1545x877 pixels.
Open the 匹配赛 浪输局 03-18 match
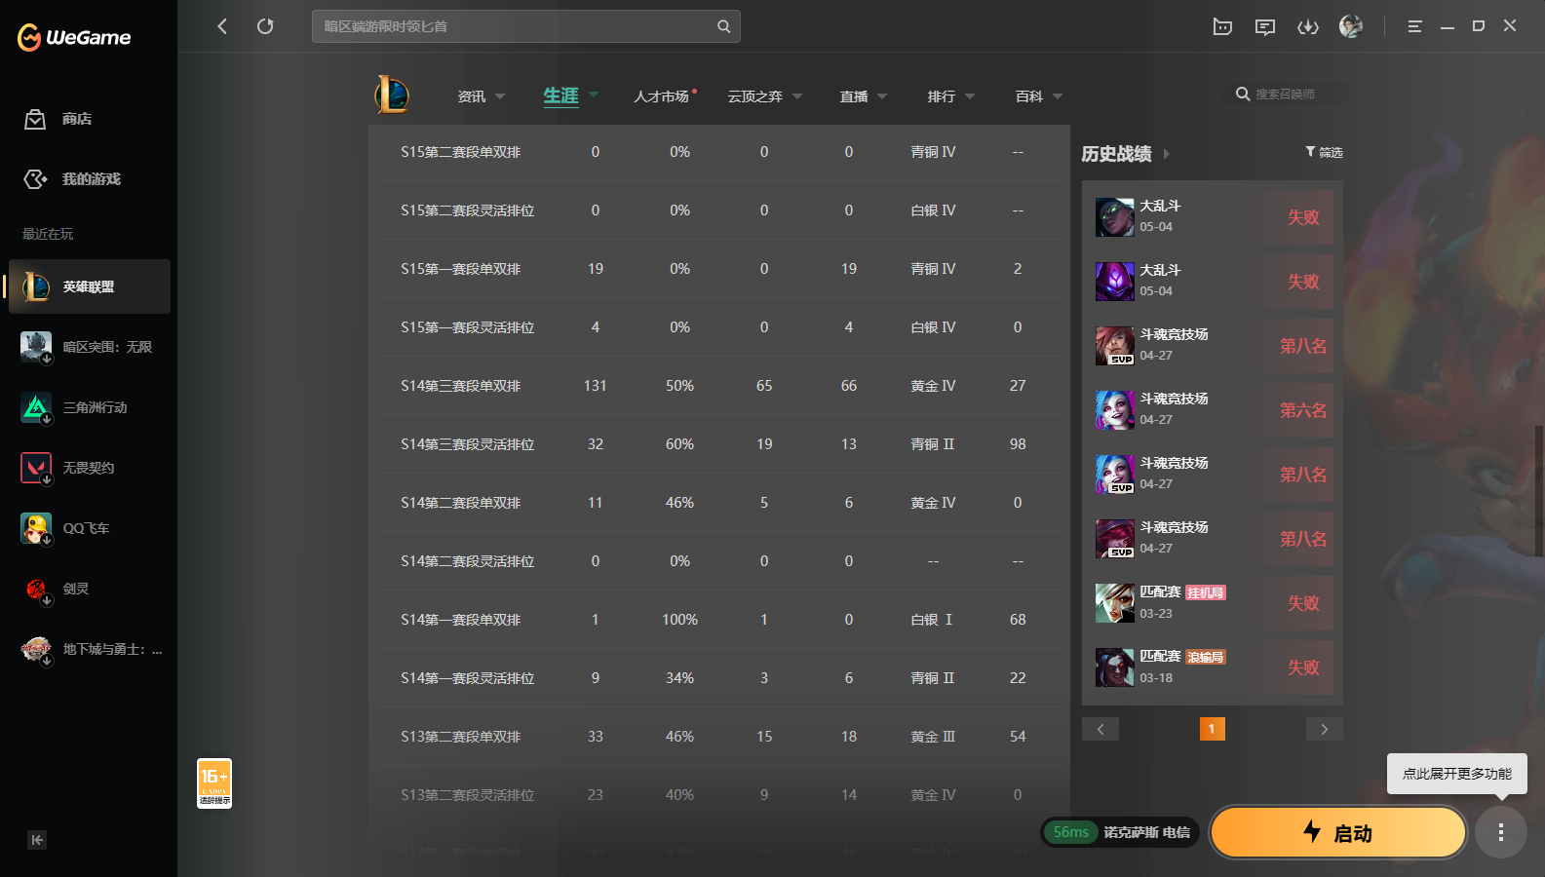[x=1213, y=667]
